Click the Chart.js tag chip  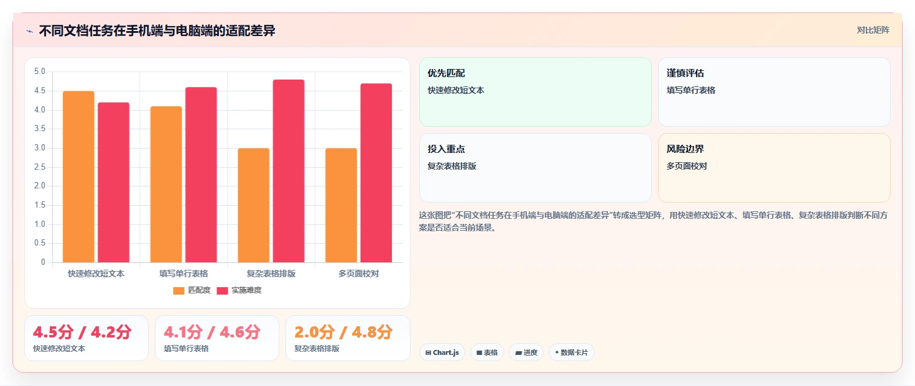[442, 352]
